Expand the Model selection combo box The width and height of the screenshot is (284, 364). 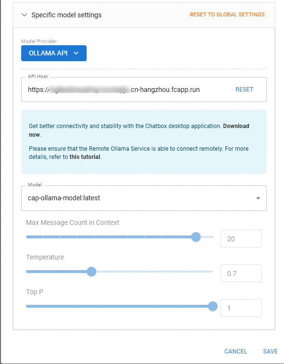[144, 198]
